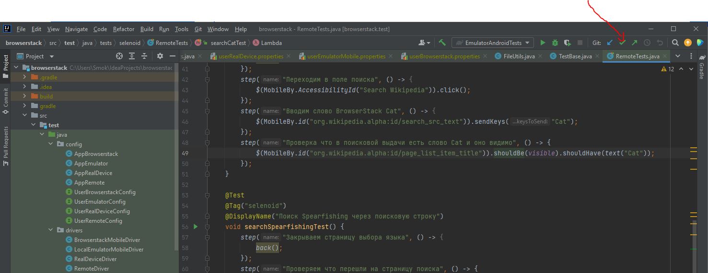
Task: Click the Stop square icon in toolbar
Action: click(580, 43)
